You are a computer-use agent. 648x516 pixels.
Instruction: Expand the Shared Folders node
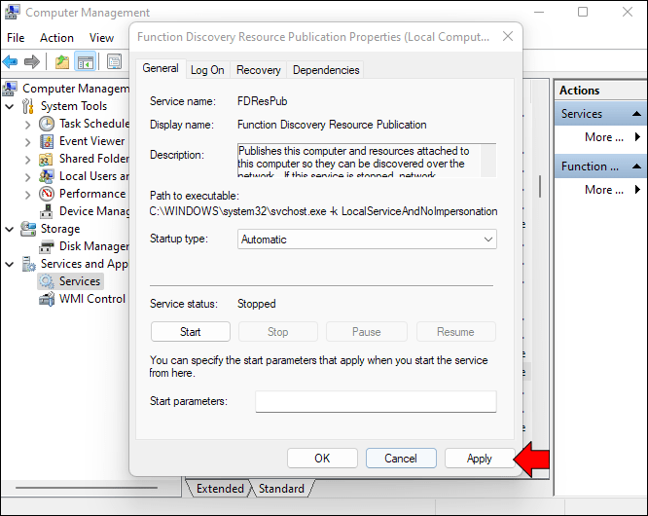point(27,160)
